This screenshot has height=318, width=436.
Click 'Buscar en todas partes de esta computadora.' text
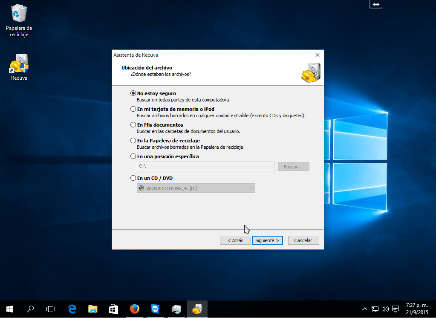184,100
